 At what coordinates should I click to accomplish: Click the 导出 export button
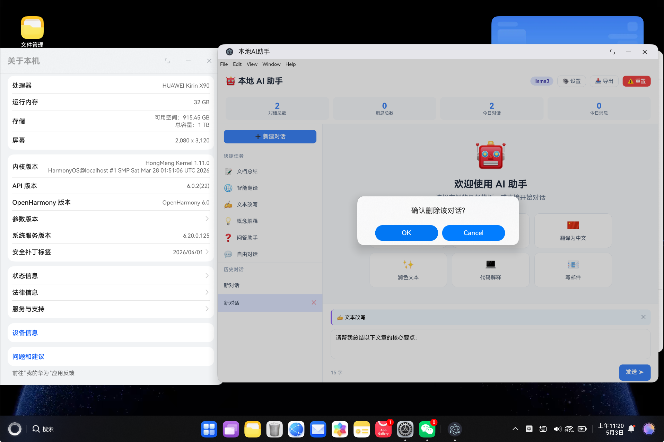point(604,81)
